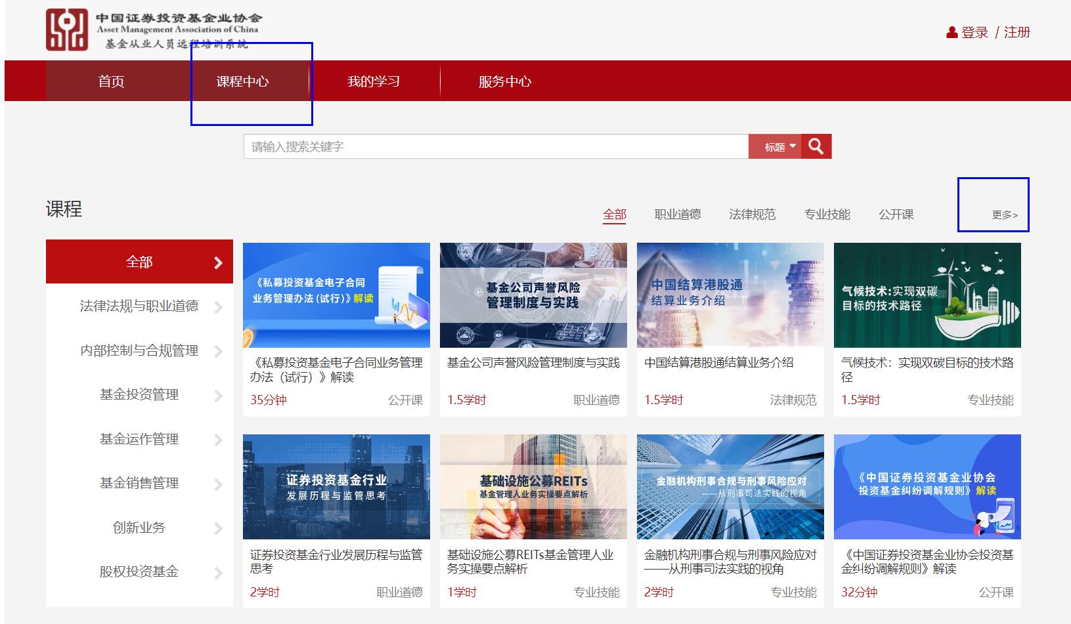The width and height of the screenshot is (1071, 624).
Task: Switch to the 我的学习 tab
Action: (x=375, y=81)
